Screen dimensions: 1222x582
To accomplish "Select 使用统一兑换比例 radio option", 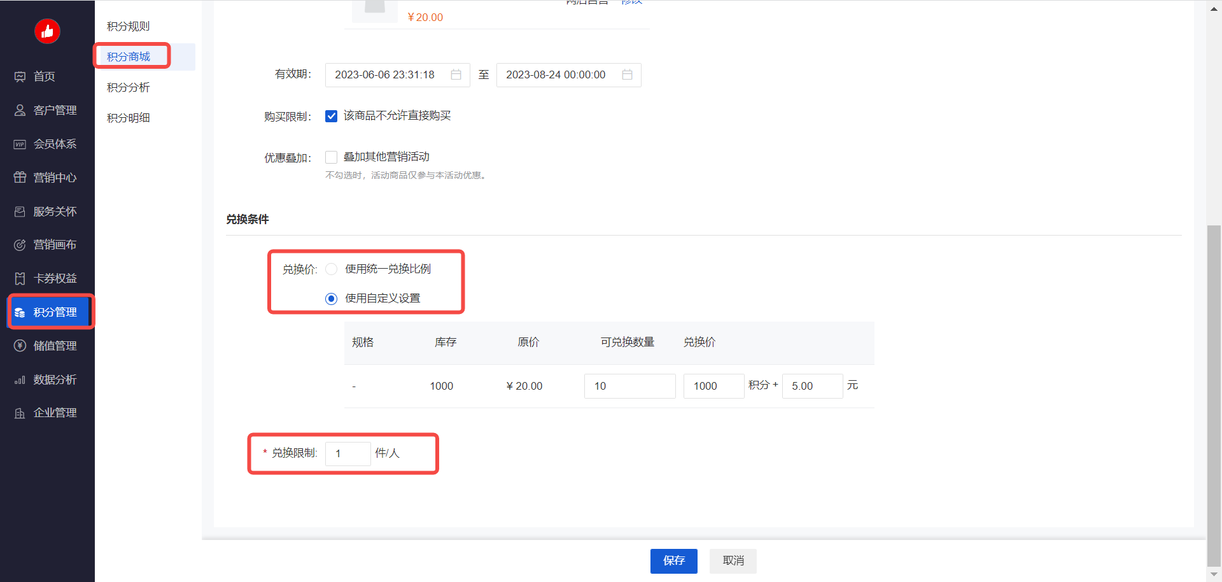I will point(331,269).
